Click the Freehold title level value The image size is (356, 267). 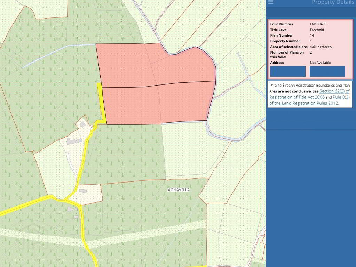[x=317, y=30]
